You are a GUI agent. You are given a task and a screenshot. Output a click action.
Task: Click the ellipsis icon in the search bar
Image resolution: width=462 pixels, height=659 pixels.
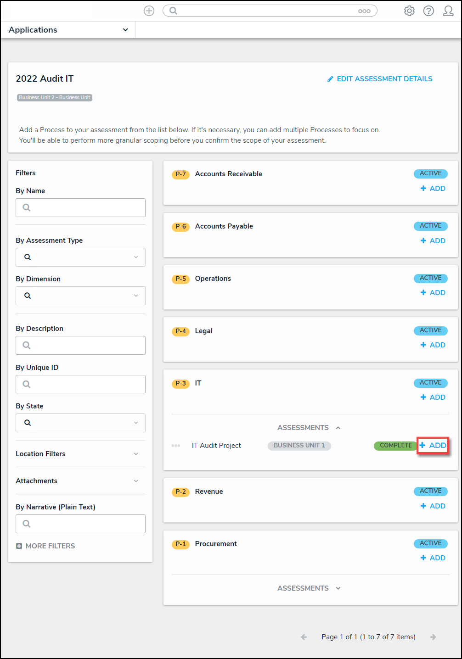click(364, 11)
